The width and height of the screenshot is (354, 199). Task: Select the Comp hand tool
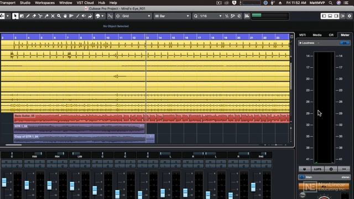[65, 16]
